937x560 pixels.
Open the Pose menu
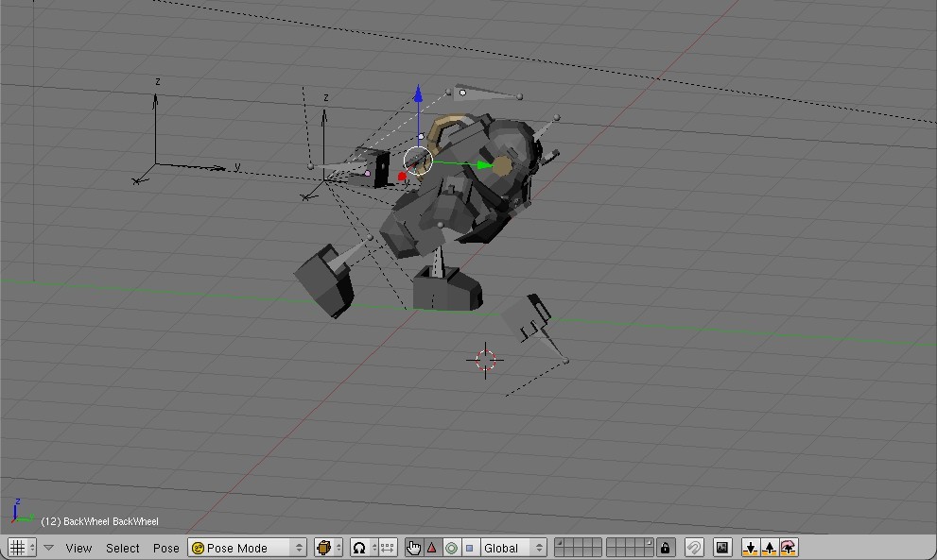(x=166, y=548)
